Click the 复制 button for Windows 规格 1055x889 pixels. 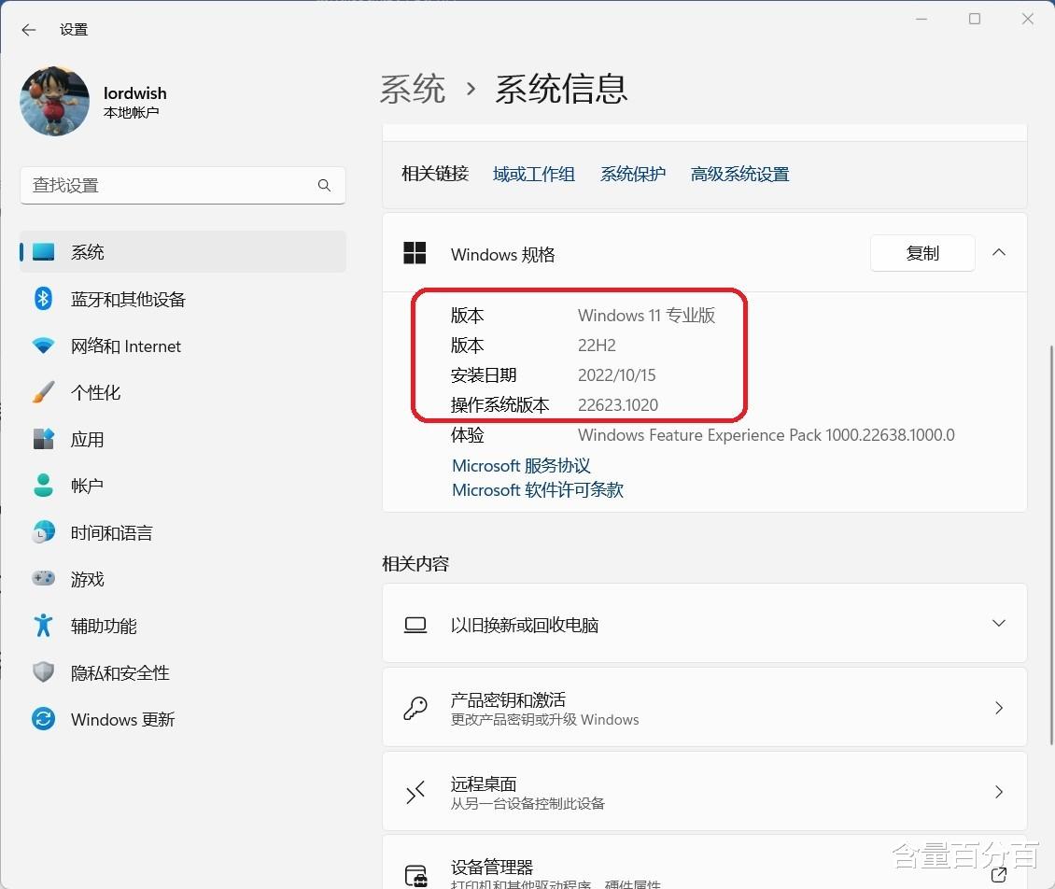coord(922,253)
